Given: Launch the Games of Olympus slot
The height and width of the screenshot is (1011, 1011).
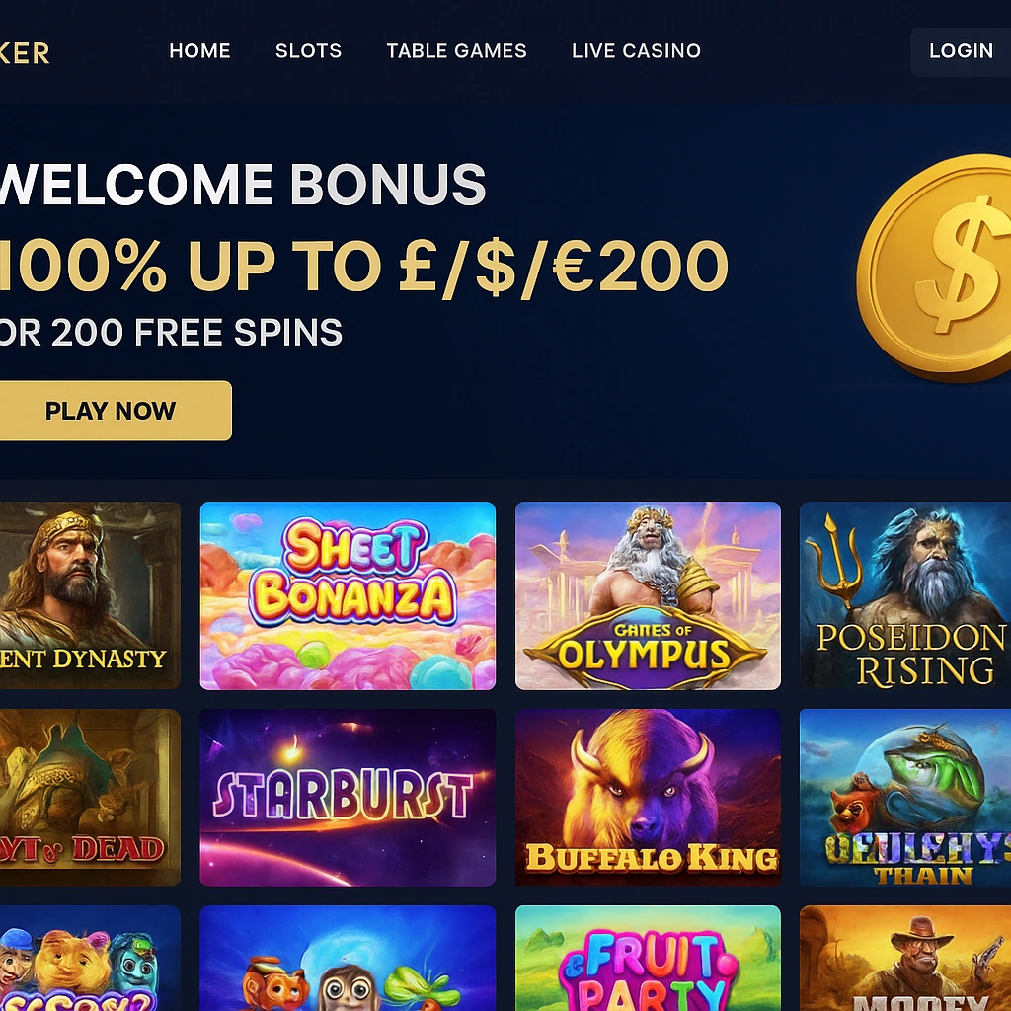Looking at the screenshot, I should click(x=648, y=595).
